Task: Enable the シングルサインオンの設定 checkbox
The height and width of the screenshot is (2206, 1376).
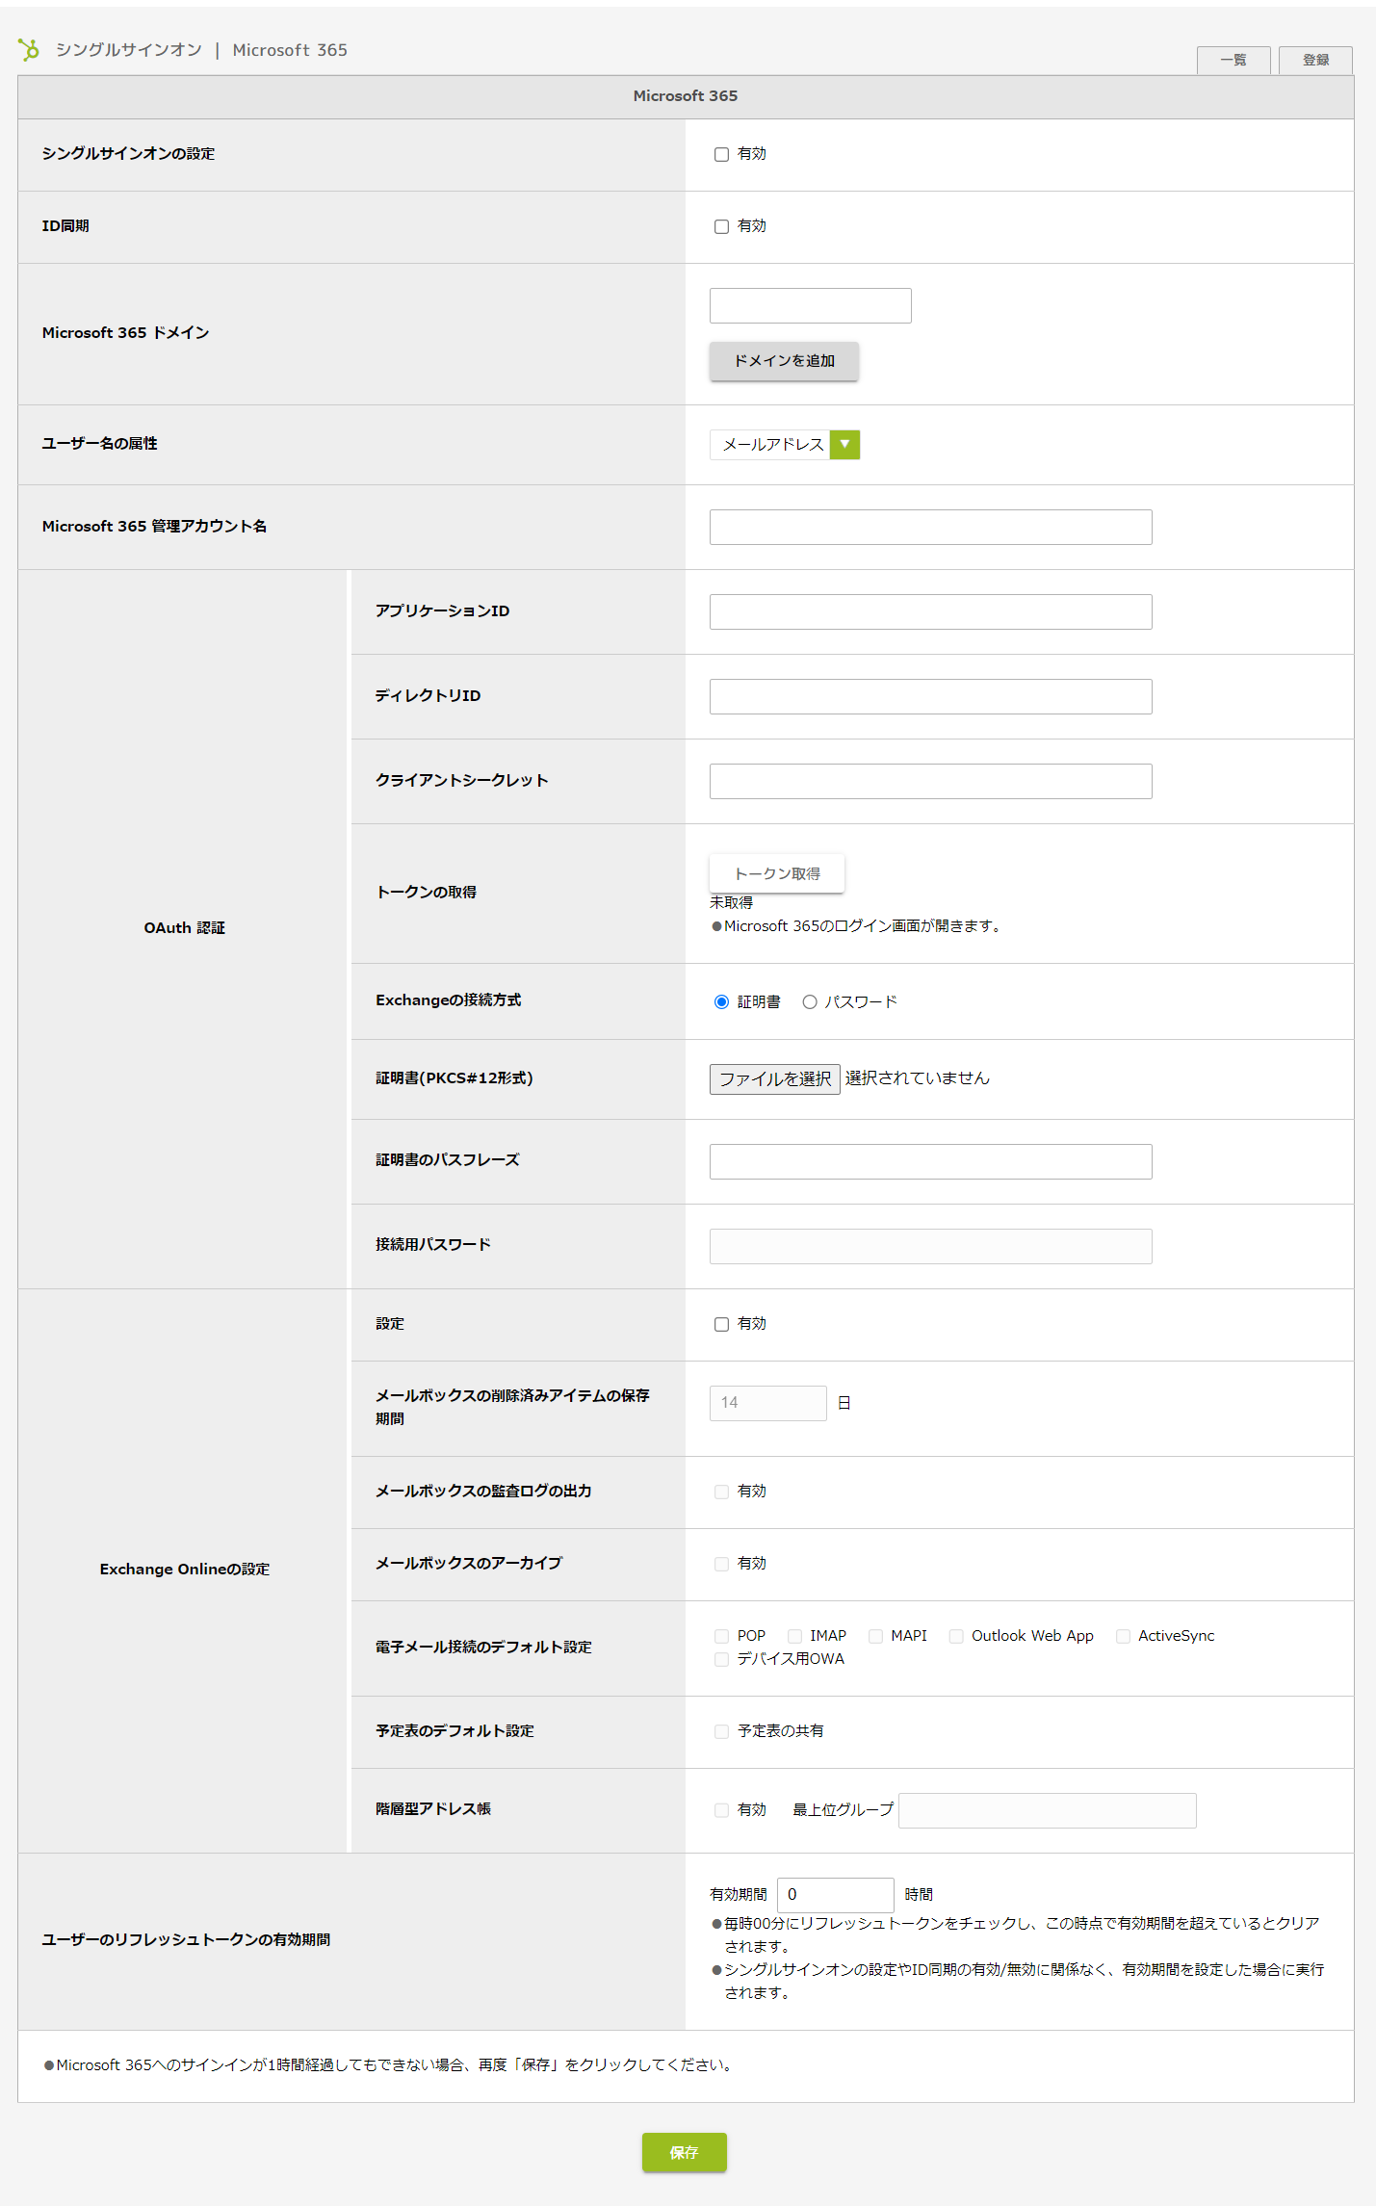Action: coord(721,154)
